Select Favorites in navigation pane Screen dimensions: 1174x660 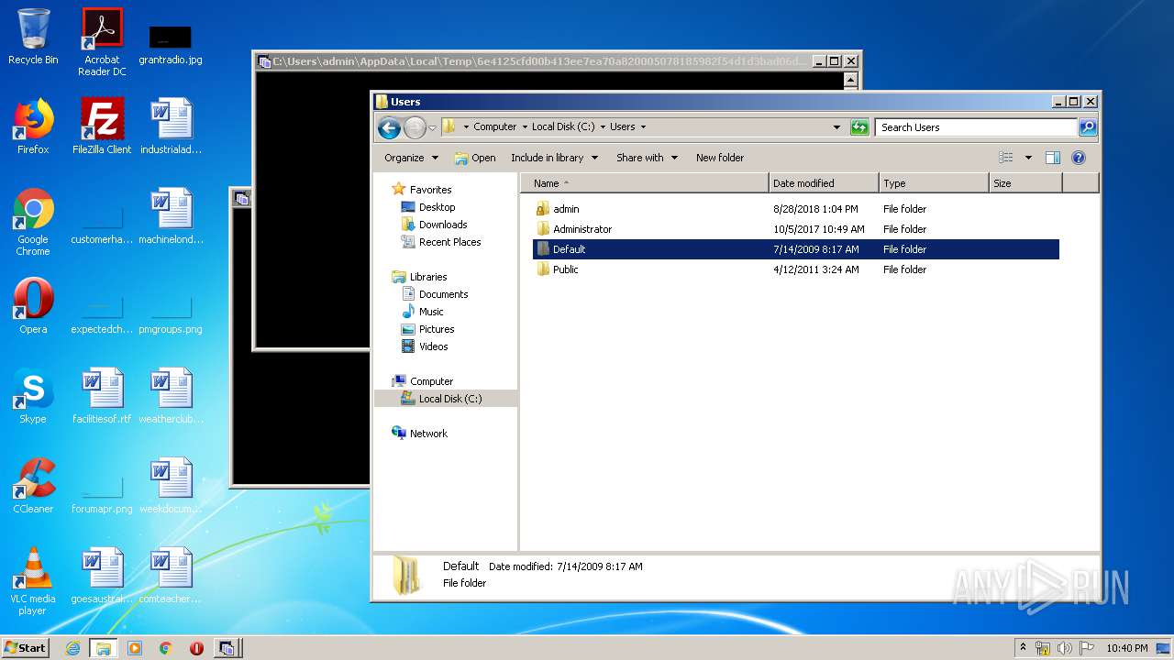(x=430, y=190)
